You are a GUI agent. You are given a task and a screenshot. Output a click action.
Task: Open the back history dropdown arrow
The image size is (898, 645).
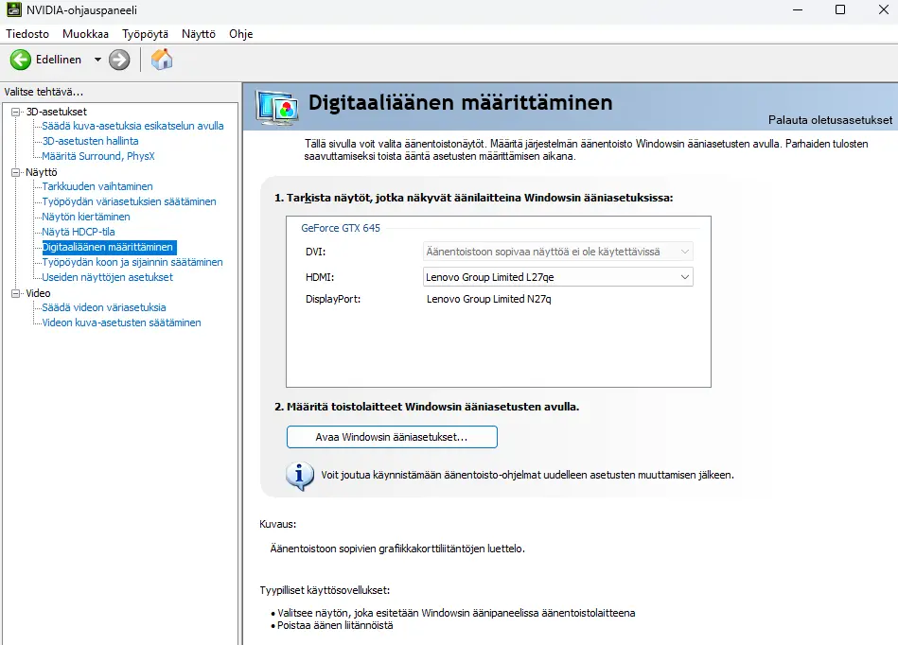pos(97,60)
